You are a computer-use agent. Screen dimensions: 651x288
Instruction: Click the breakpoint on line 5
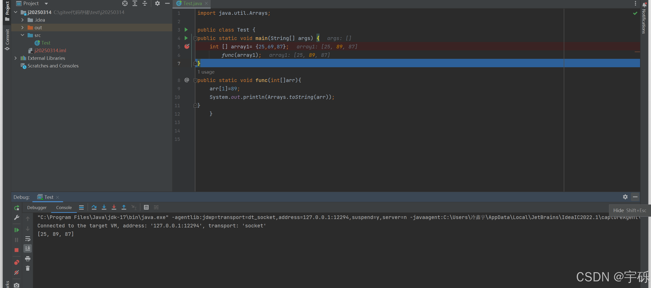[187, 46]
